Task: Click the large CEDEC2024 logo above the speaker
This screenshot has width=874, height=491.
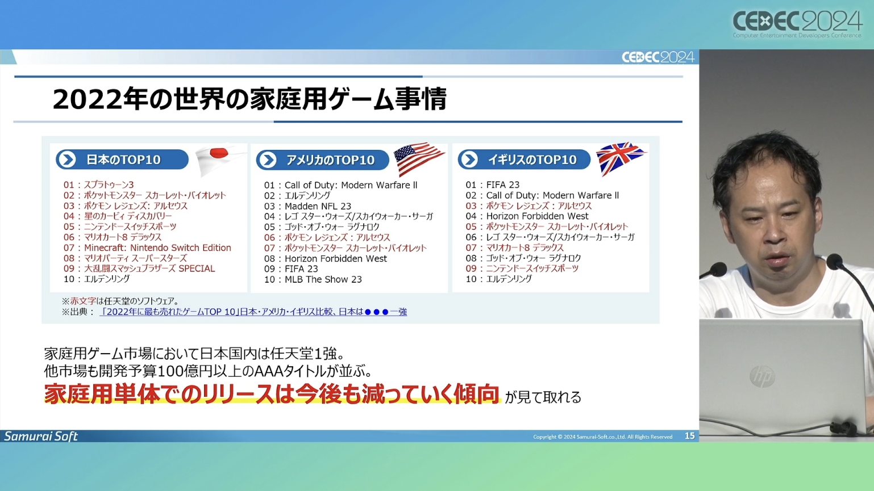Action: pos(797,24)
